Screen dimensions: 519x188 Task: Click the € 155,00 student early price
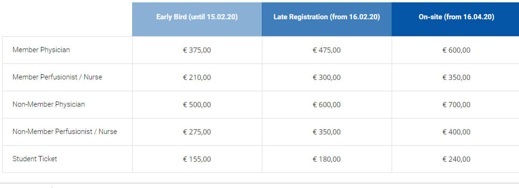click(197, 159)
